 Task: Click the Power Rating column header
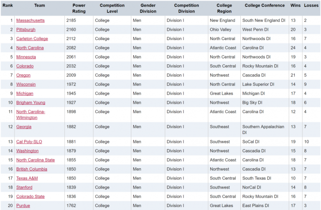(x=79, y=8)
